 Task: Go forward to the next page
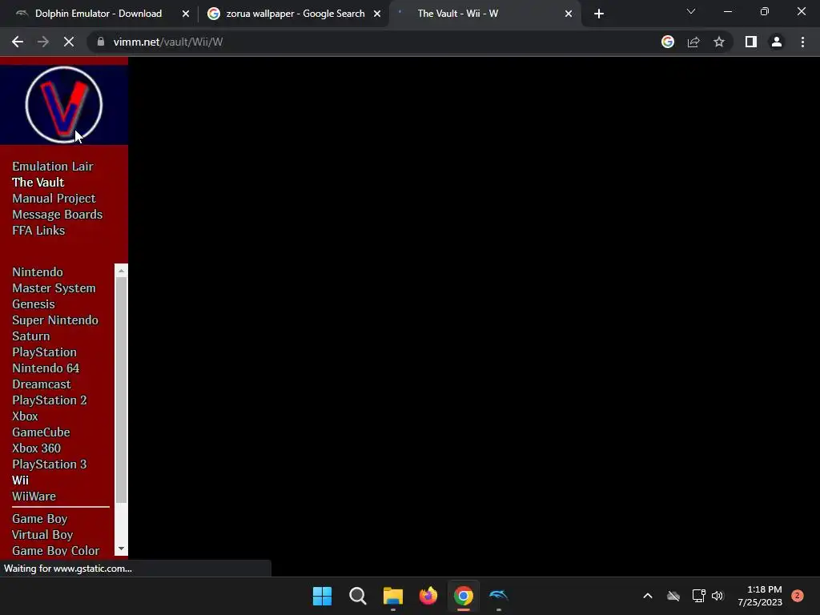pos(43,42)
